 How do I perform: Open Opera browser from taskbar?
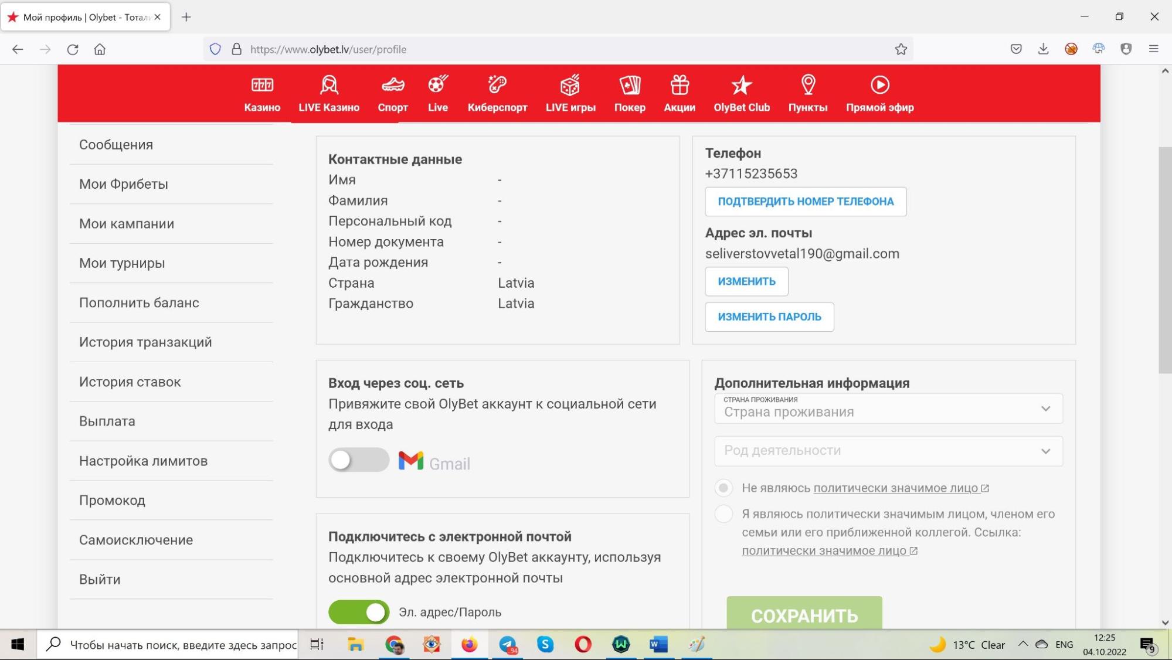click(583, 645)
